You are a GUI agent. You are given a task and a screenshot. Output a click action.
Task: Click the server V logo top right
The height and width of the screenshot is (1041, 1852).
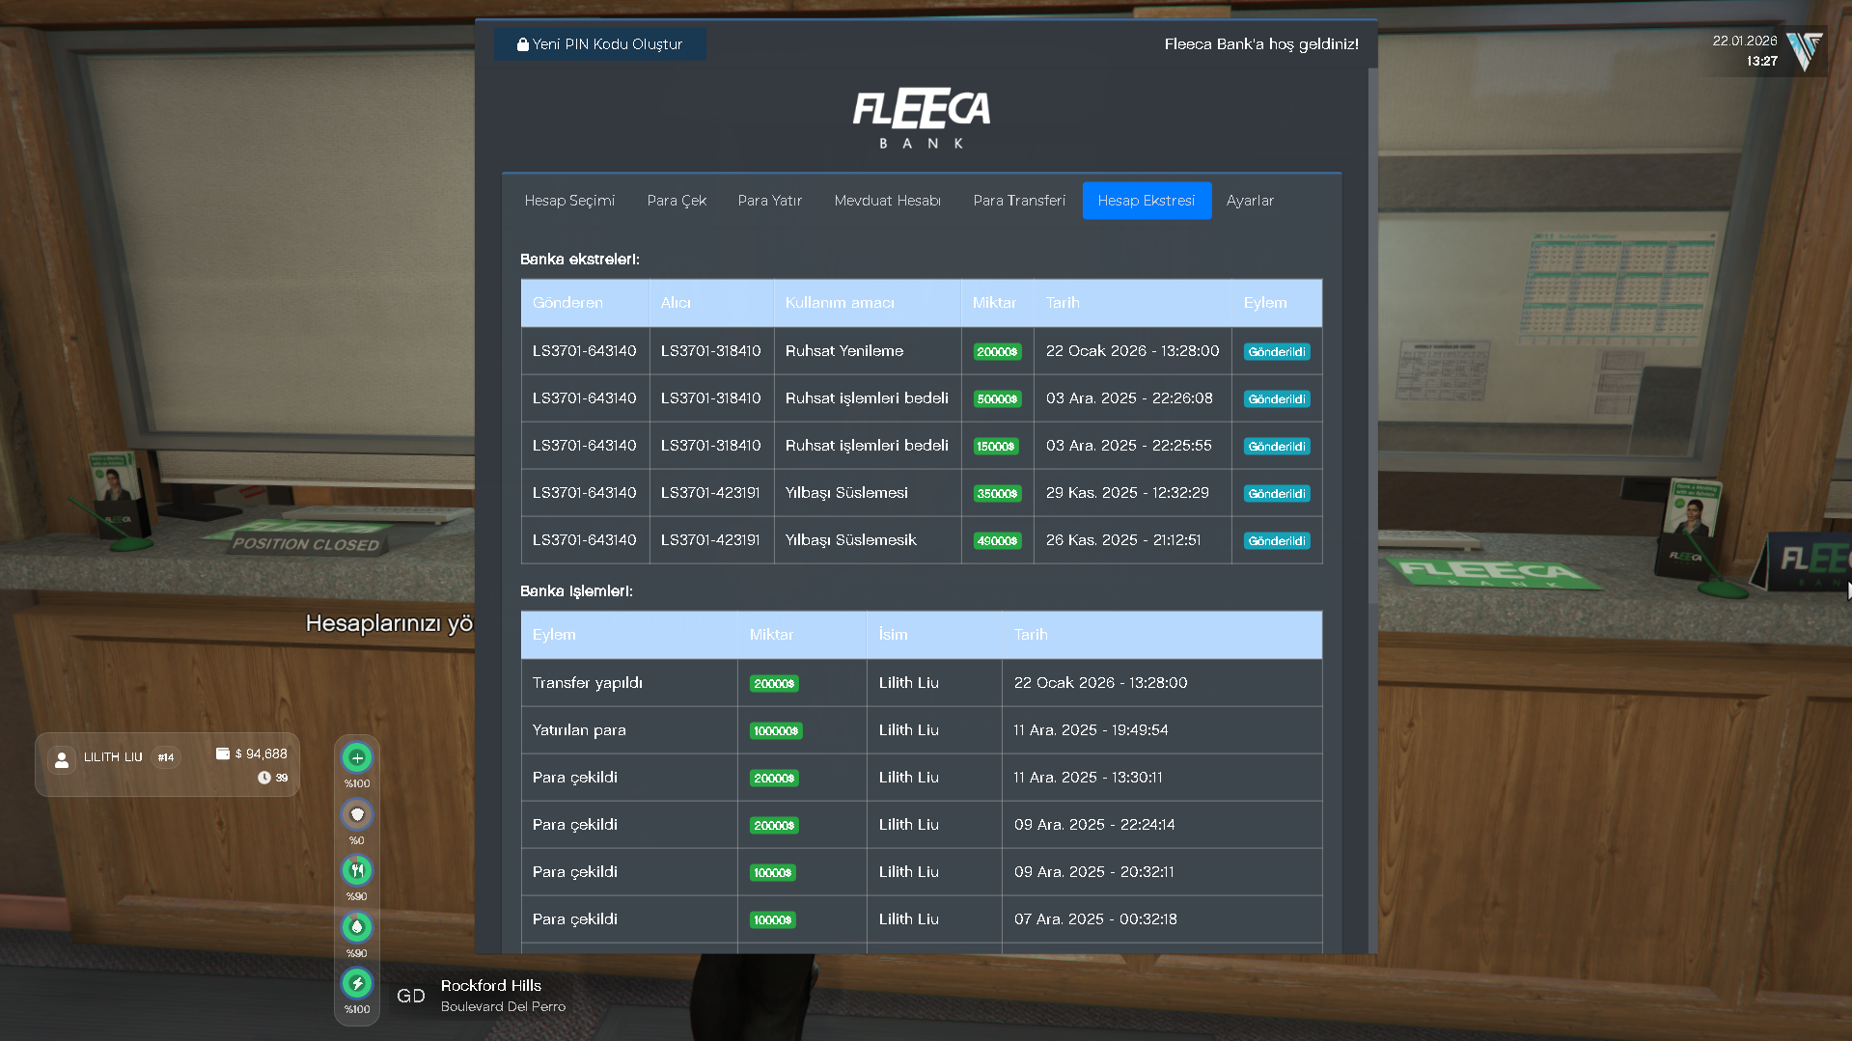[1804, 51]
